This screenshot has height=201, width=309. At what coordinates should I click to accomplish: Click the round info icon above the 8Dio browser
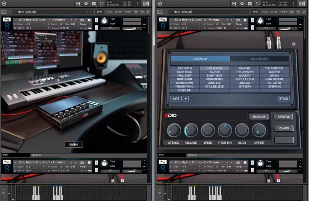coord(294,44)
